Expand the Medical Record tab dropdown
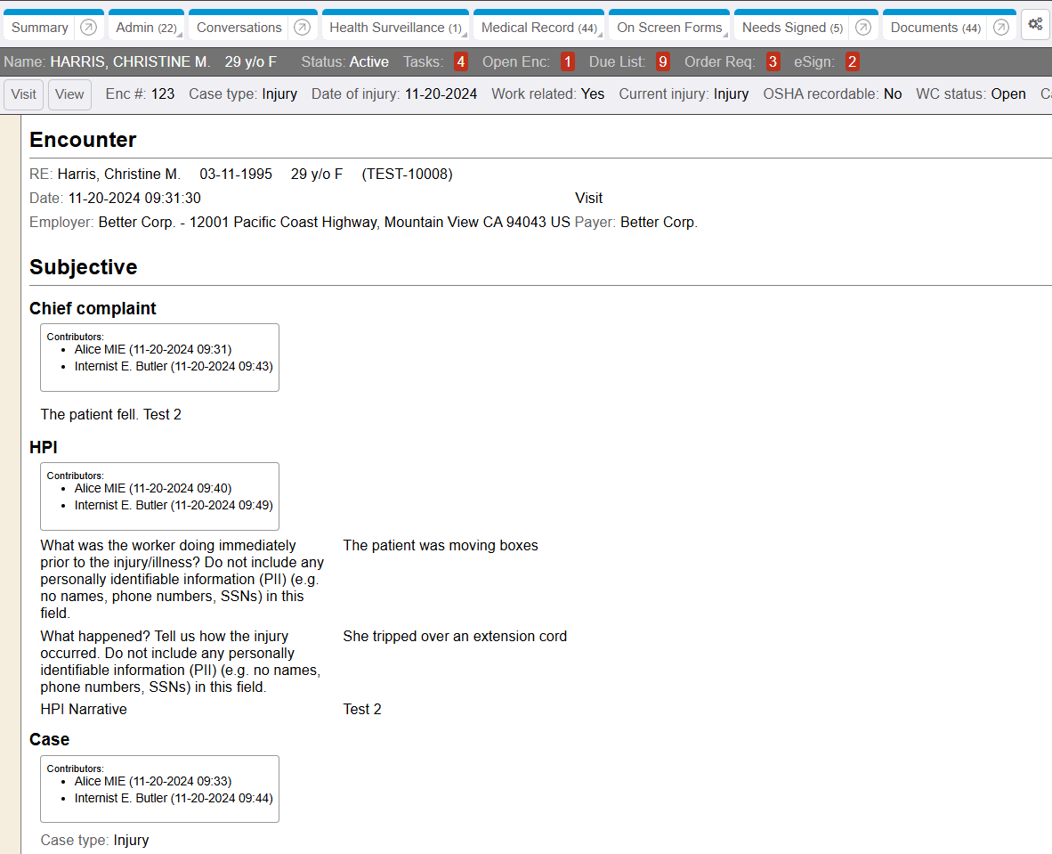This screenshot has height=854, width=1052. [x=538, y=28]
